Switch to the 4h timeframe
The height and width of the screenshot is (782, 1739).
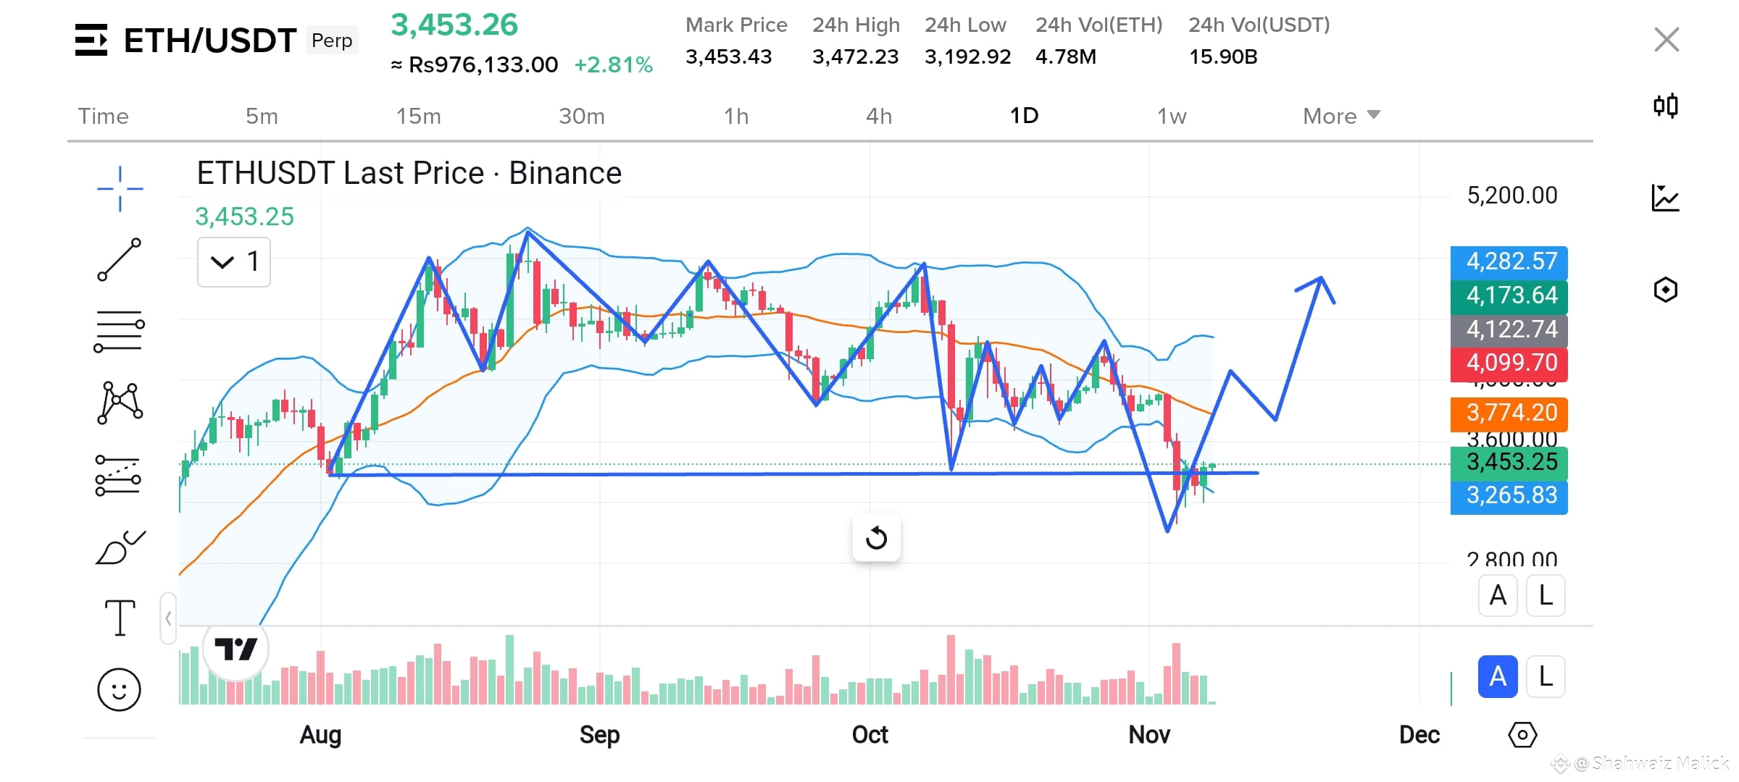pos(879,116)
